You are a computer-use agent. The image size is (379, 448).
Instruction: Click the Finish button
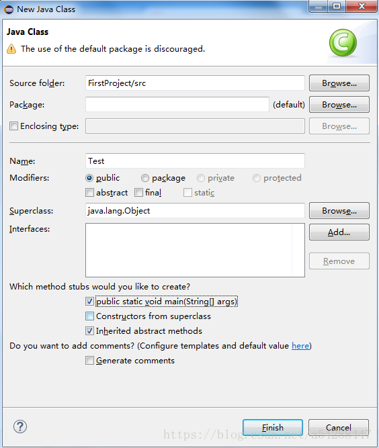273,428
